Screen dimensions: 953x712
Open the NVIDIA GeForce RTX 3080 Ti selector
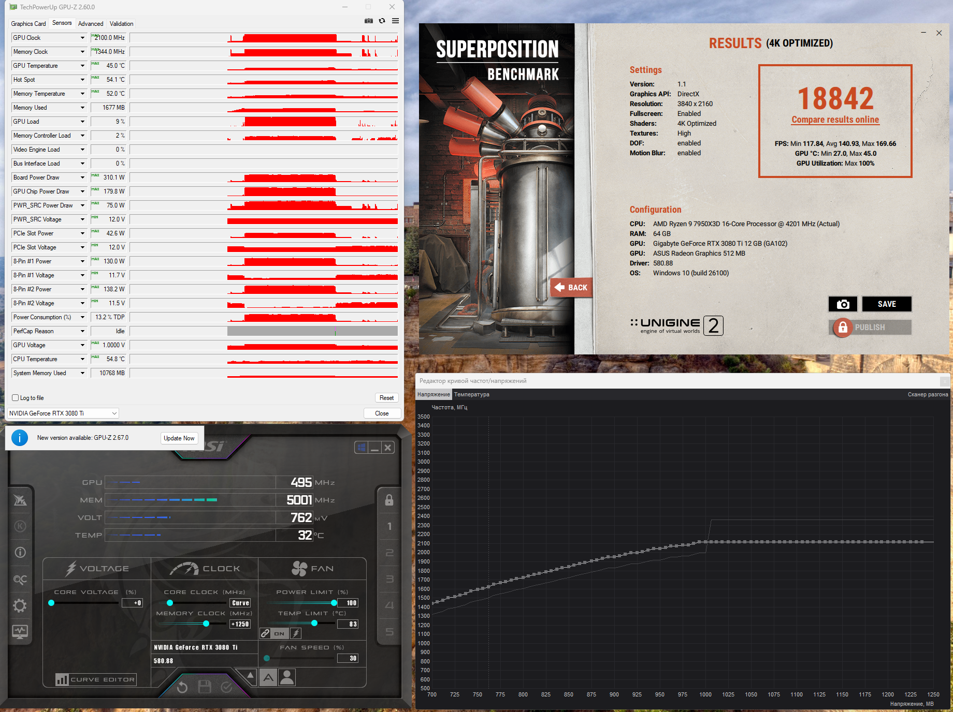coord(63,413)
